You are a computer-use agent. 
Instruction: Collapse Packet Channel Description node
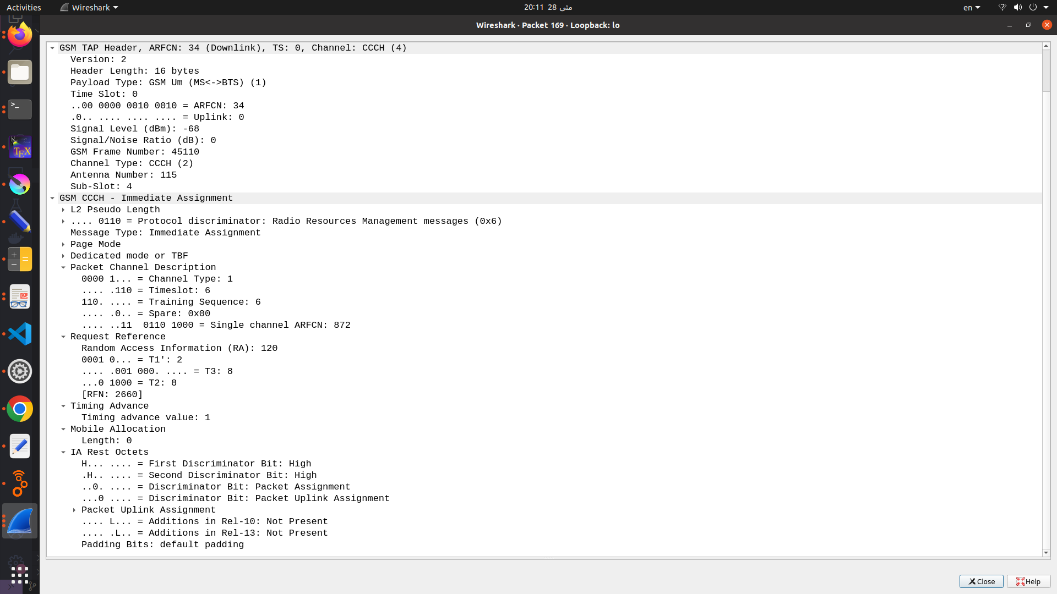(63, 267)
